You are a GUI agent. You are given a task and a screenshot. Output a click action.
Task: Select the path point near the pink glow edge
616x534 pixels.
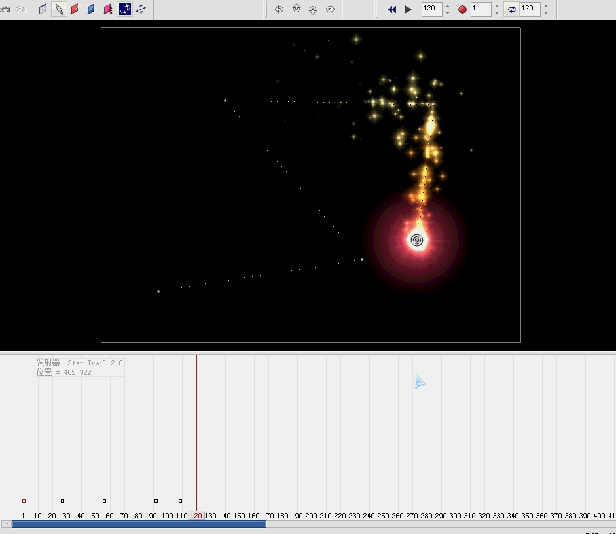pyautogui.click(x=362, y=260)
